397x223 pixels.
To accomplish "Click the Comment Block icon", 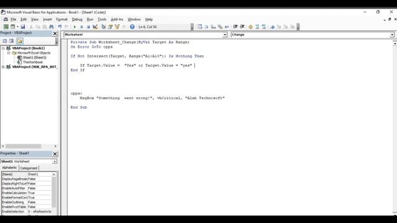I will point(257,27).
